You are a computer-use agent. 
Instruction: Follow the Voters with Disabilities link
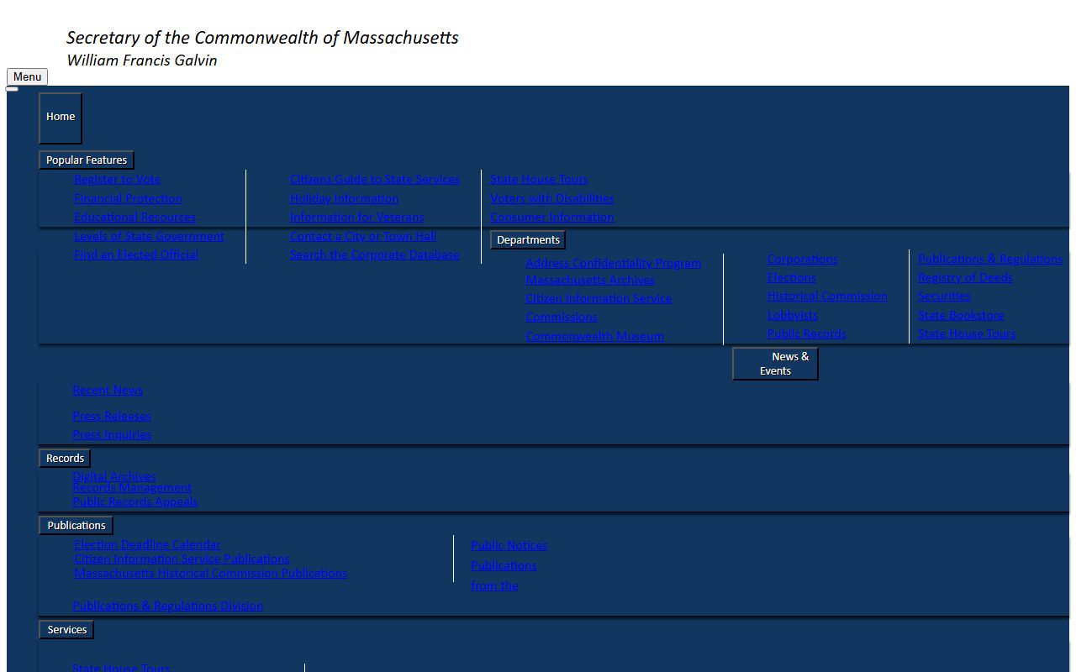click(x=552, y=198)
